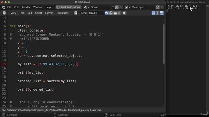
Task: Unlink script_play.py with the X icon
Action: 119,13
